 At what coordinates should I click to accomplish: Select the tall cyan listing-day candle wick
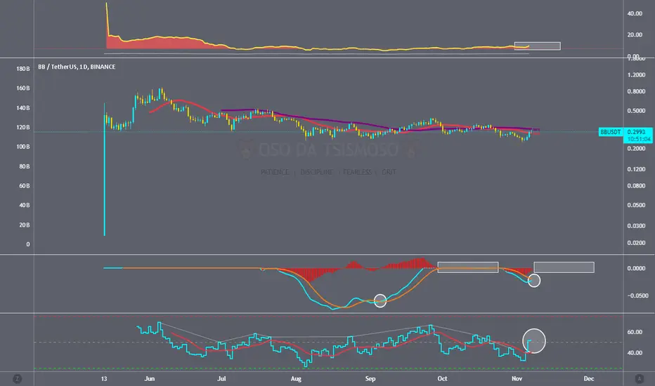point(105,169)
